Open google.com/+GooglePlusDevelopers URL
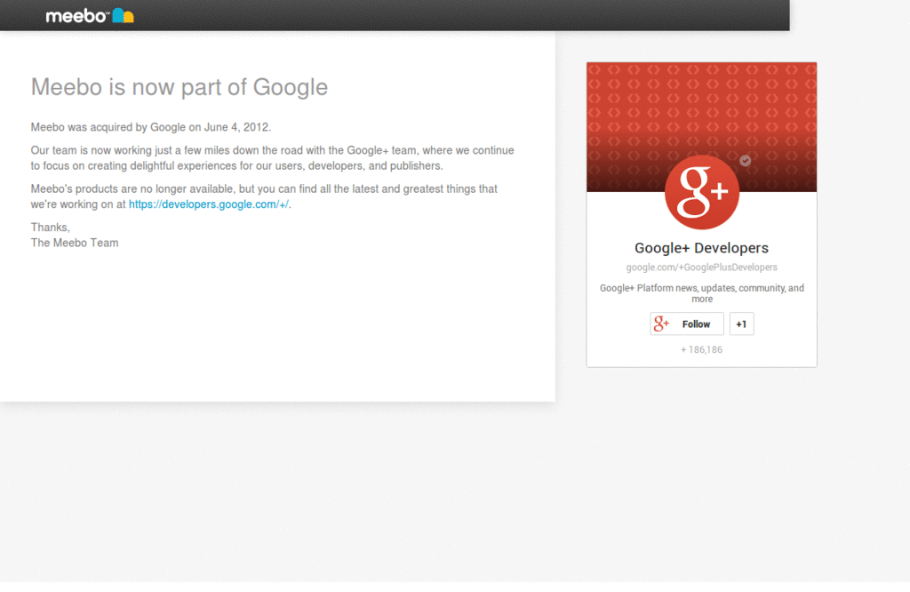This screenshot has height=592, width=910. (x=701, y=267)
